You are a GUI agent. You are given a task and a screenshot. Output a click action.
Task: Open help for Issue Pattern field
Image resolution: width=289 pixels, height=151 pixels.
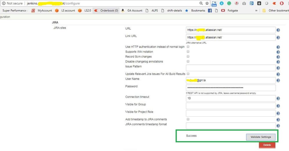pos(278,68)
